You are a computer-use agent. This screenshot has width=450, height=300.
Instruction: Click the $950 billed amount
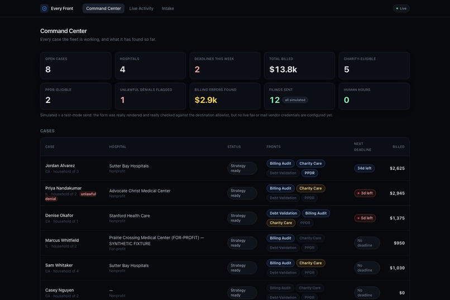pyautogui.click(x=399, y=243)
